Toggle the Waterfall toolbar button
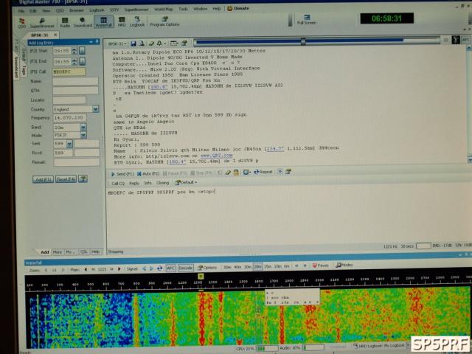The height and width of the screenshot is (354, 472). (x=103, y=22)
